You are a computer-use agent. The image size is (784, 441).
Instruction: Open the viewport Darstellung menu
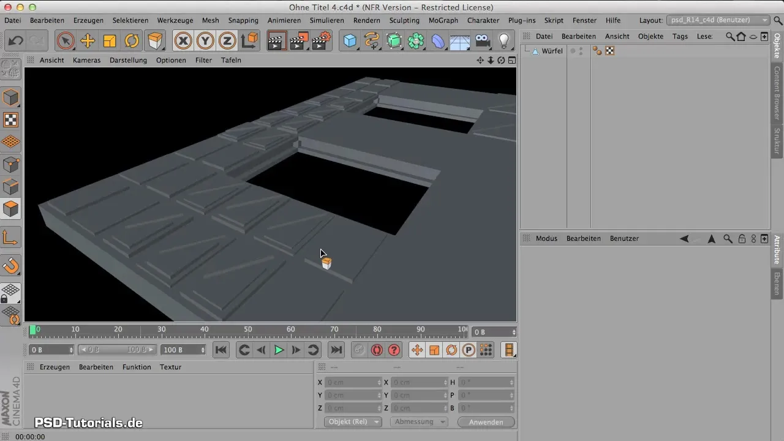tap(128, 60)
